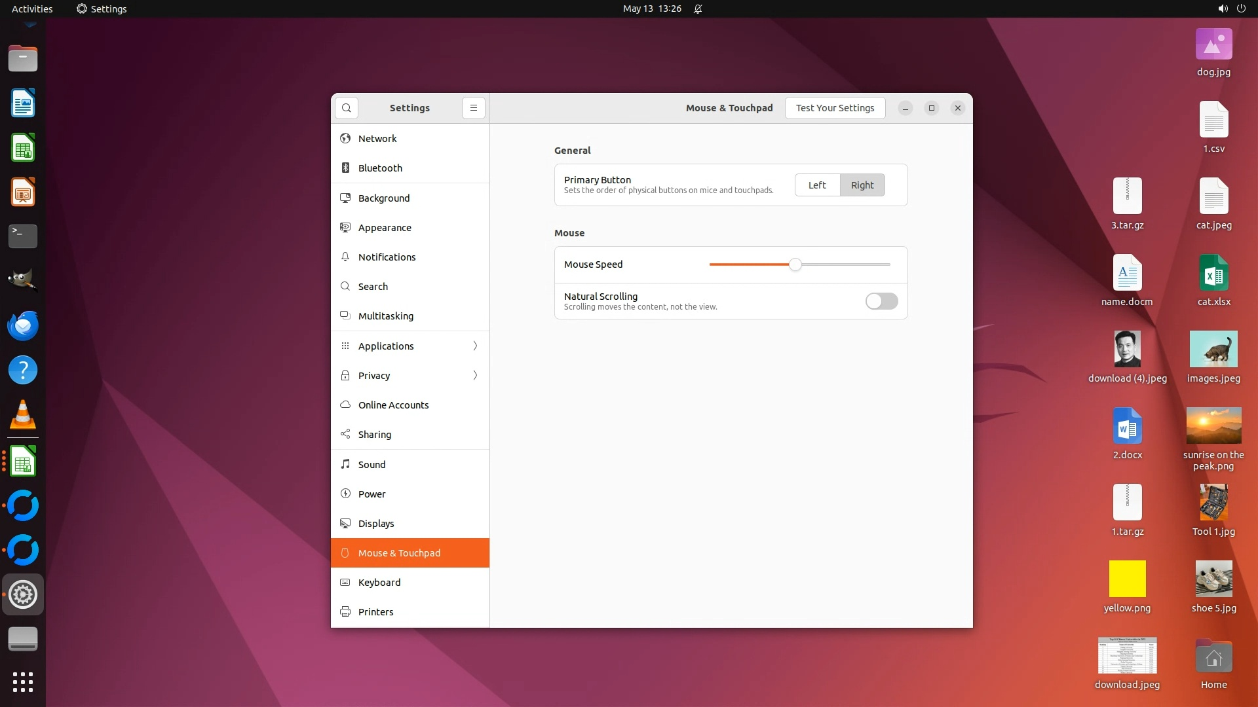Click Activities in the top bar
This screenshot has width=1258, height=707.
(32, 9)
